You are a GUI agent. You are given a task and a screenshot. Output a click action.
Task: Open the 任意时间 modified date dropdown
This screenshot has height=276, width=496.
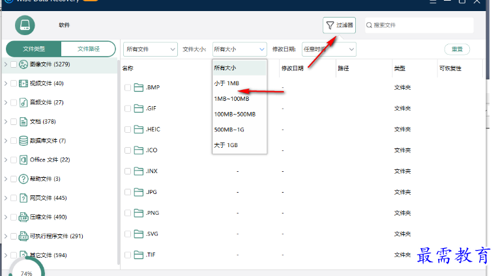(329, 49)
